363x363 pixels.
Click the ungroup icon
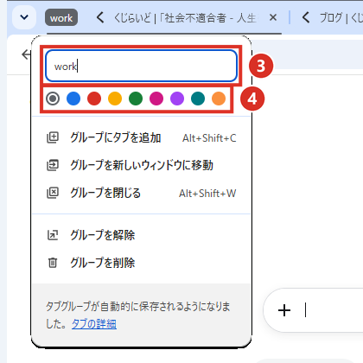pos(53,235)
